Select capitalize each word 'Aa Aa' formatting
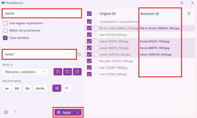Viewport: 197px width, 118px height. (x=40, y=88)
